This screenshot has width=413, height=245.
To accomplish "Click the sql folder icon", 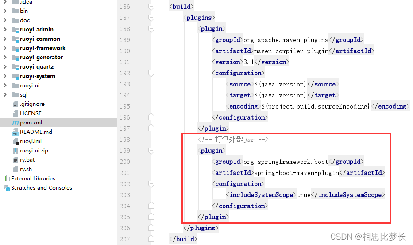I will [15, 94].
